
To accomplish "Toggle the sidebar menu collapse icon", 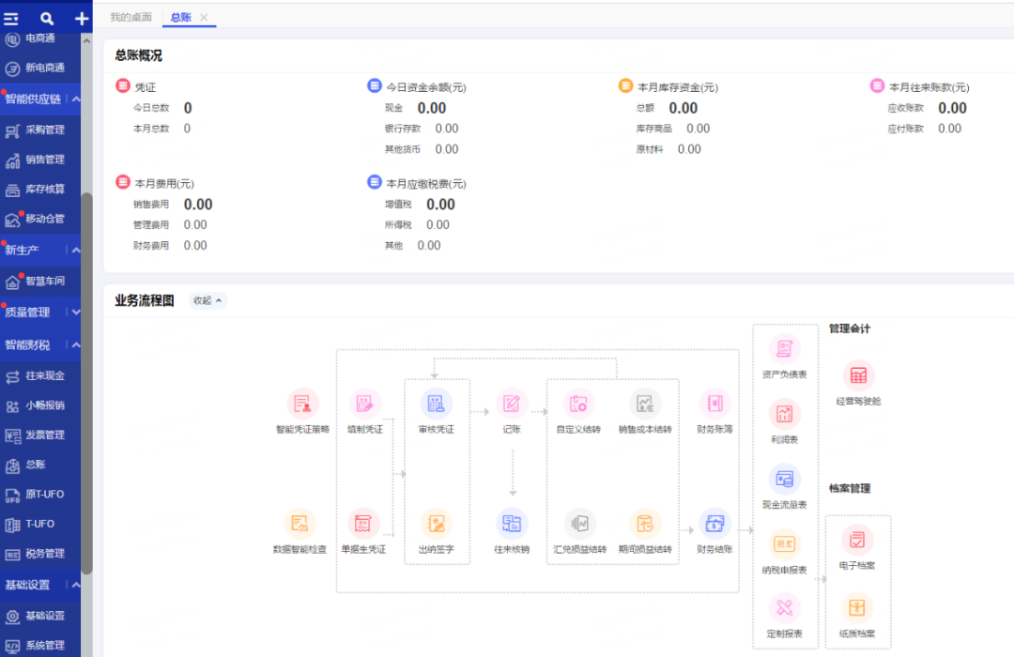I will point(11,18).
